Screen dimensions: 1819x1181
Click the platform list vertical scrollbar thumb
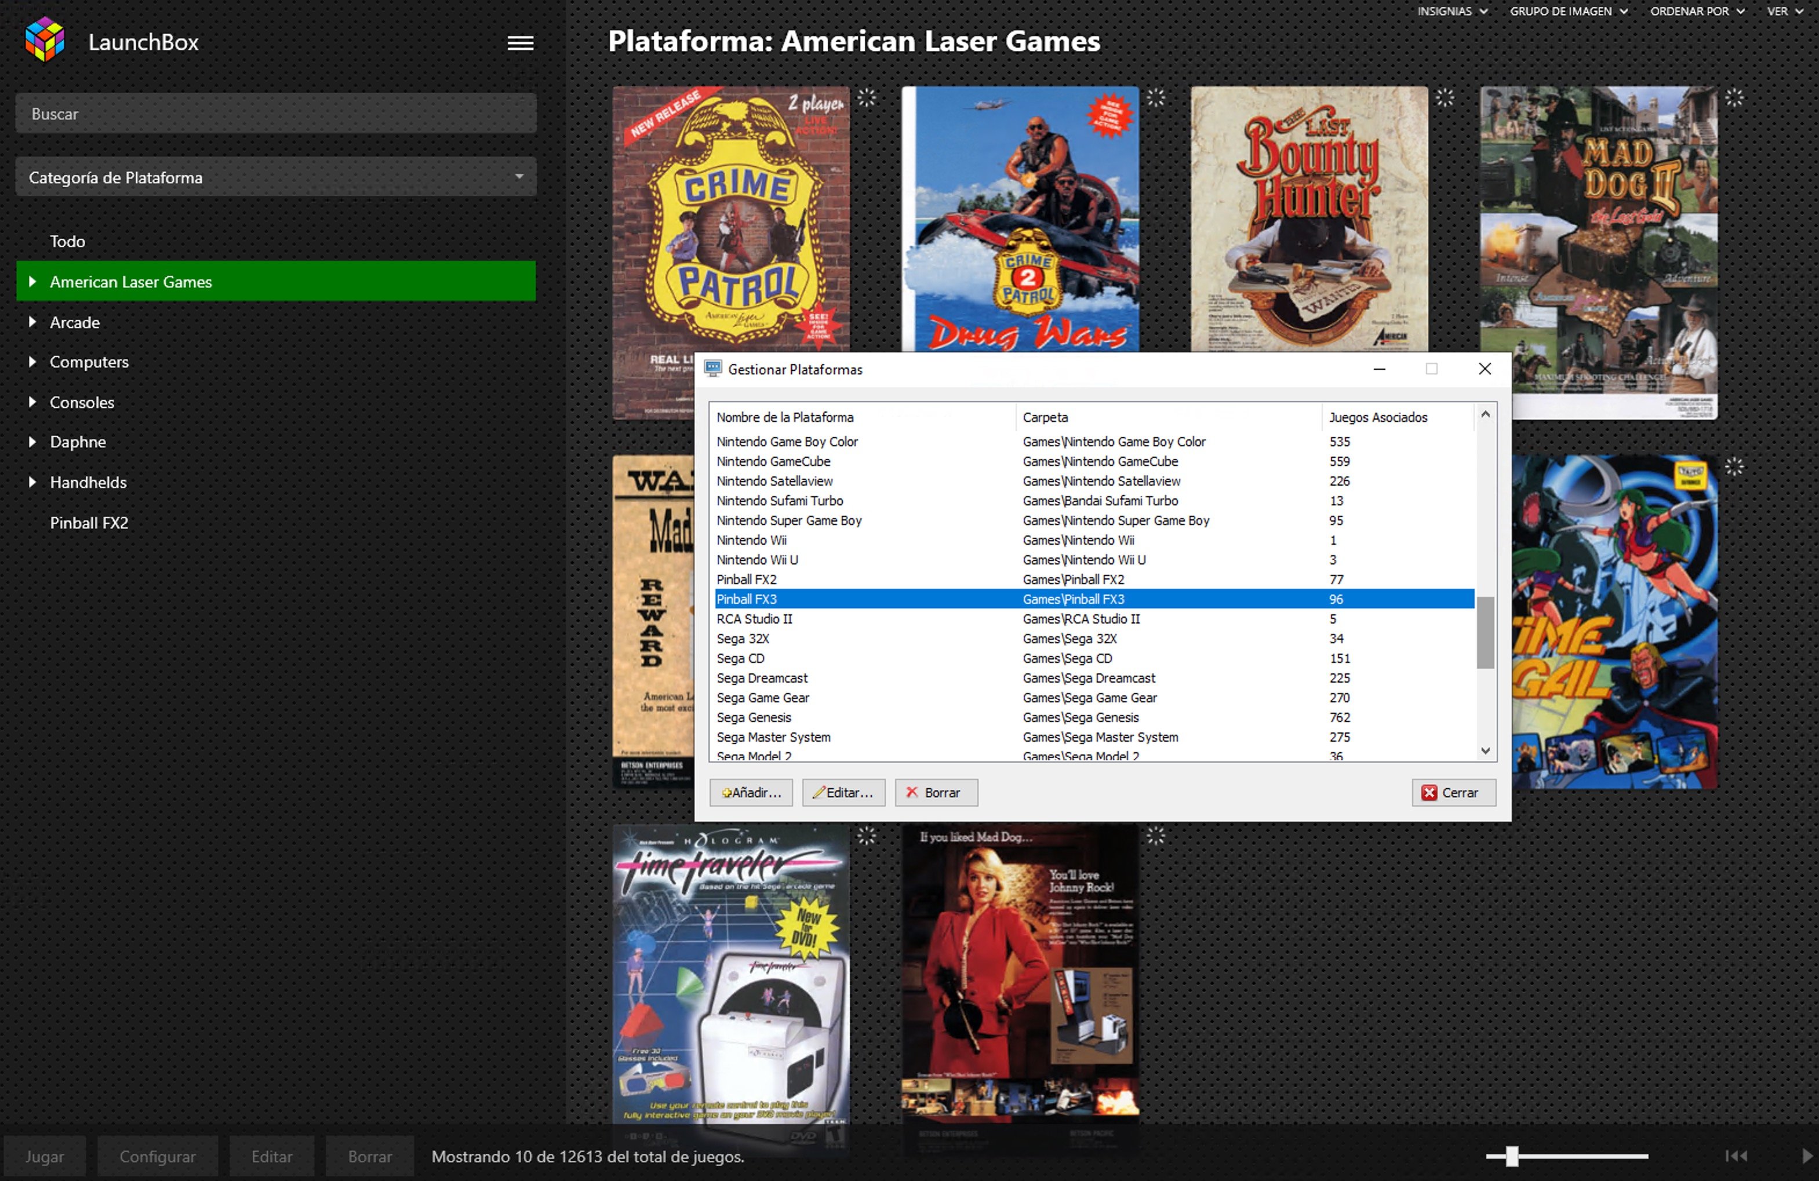(1485, 633)
